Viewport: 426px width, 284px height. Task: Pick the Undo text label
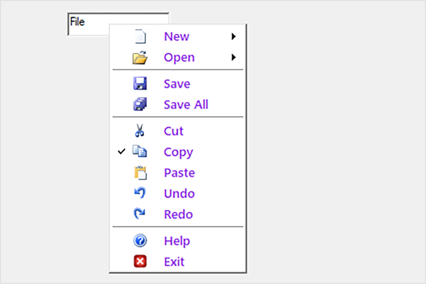179,194
